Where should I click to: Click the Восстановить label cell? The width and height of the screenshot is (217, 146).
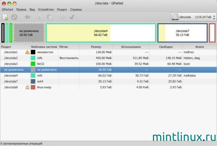[x=69, y=58]
